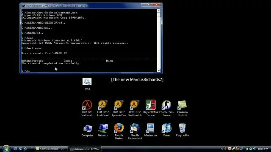Viewport: 271px width, 152px height.
Task: Click 'User accounts for \\MARC-PC' text
Action: pos(44,53)
